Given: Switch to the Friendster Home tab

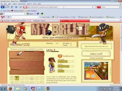Looking at the screenshot, I should (x=45, y=21).
